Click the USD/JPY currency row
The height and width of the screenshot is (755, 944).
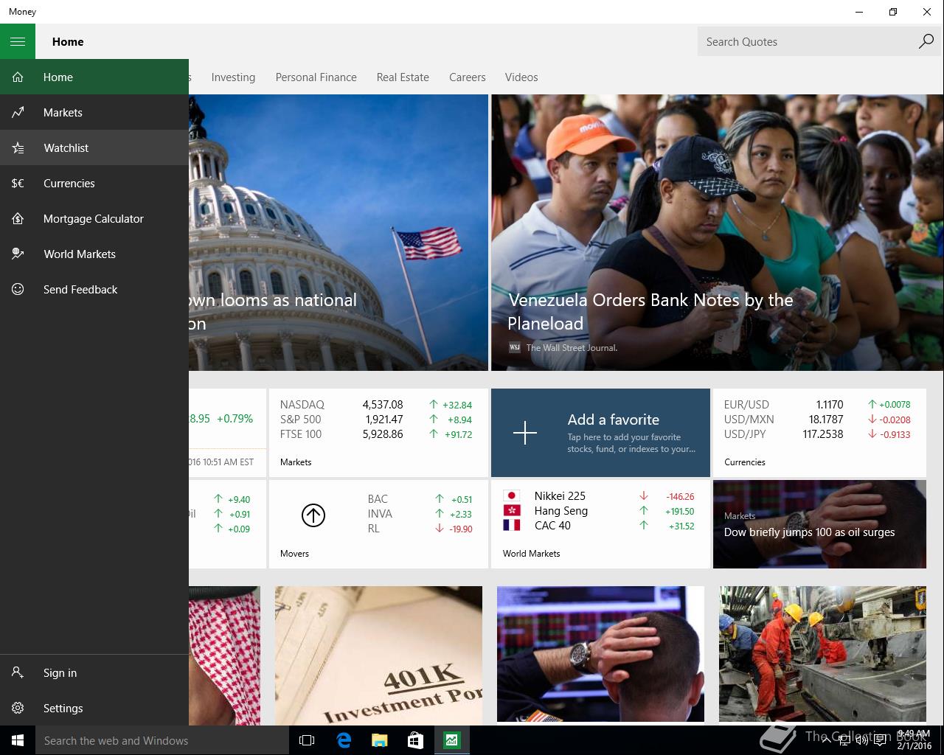817,434
